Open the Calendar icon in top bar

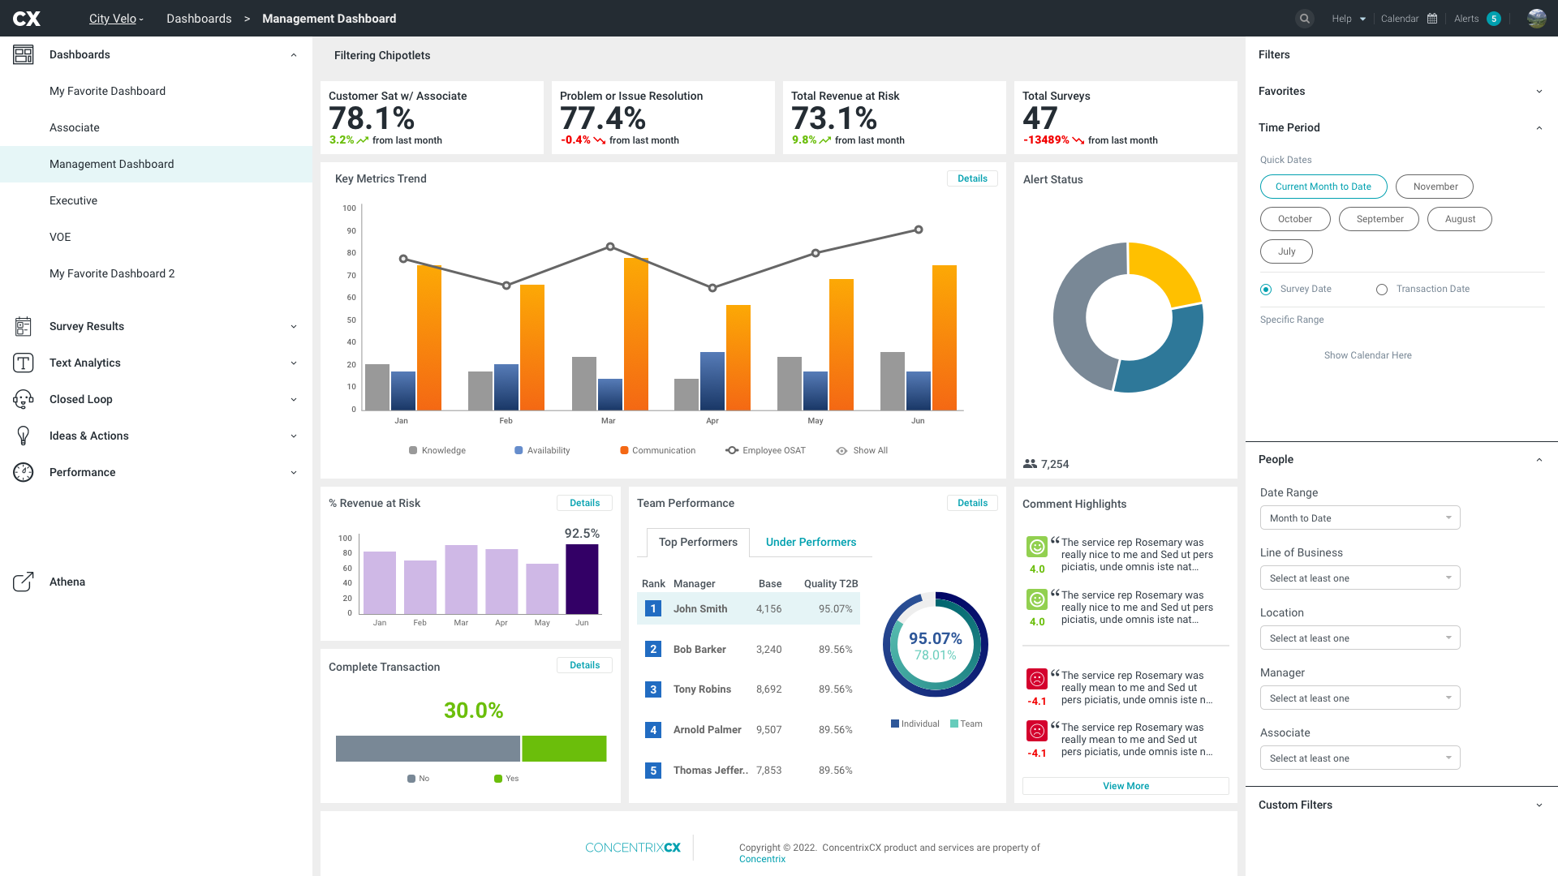coord(1432,19)
